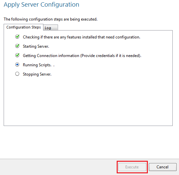Click blank area inside configuration steps panel
Screen dimensions: 179x175
pos(88,100)
